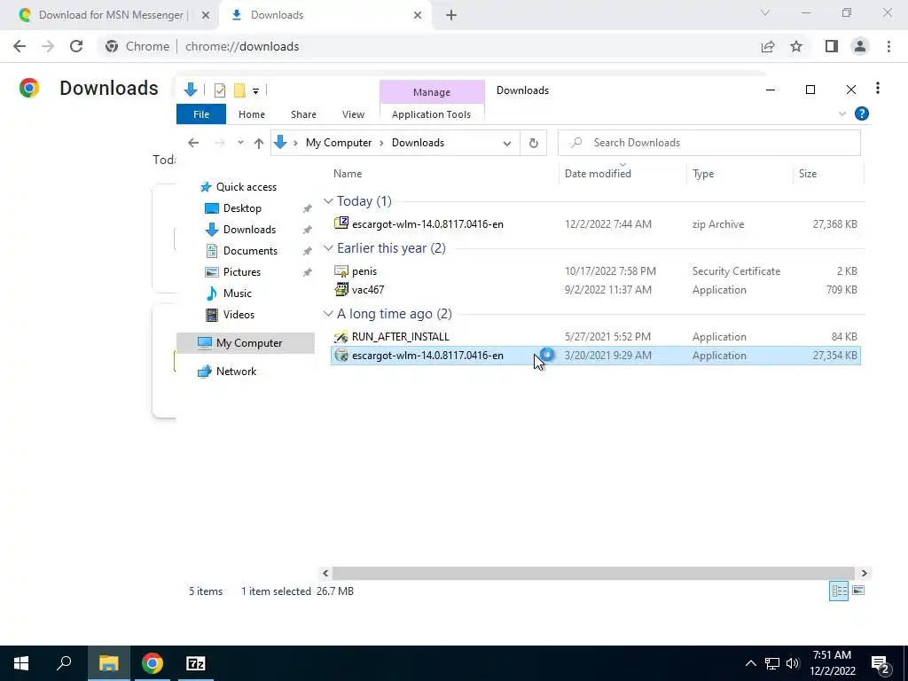Refresh the Downloads folder
Screen dimensions: 908x681
tap(533, 143)
